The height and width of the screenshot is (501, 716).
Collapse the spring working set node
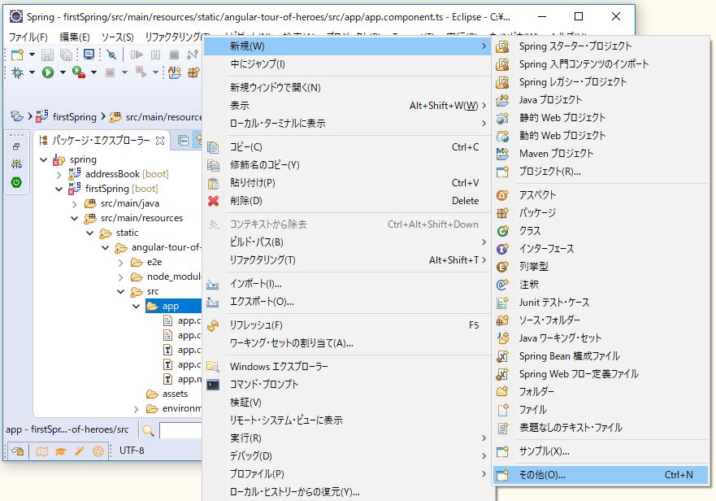(44, 159)
